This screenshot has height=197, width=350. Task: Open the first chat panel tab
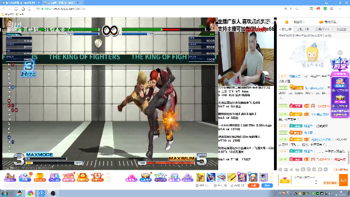coord(285,29)
